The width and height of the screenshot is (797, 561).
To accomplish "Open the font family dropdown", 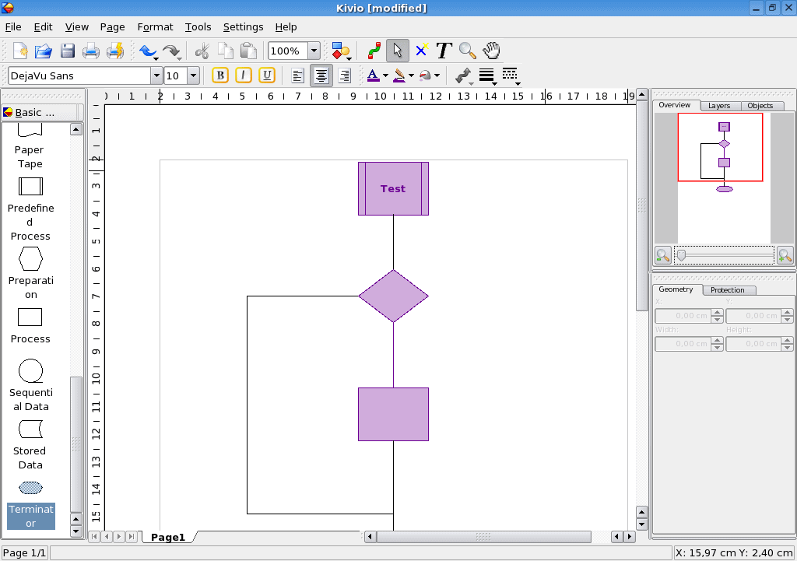I will click(x=156, y=75).
